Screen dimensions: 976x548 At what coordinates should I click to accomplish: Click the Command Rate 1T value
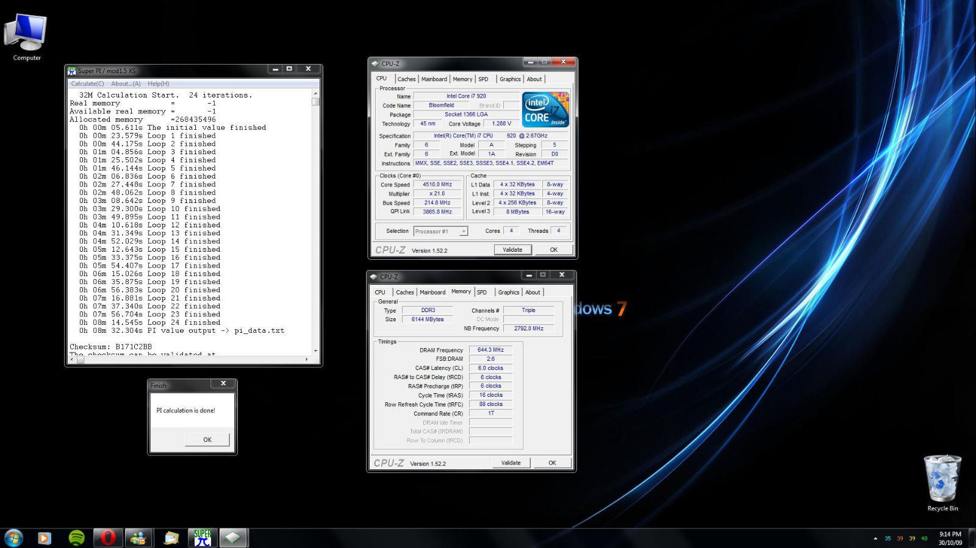coord(490,413)
